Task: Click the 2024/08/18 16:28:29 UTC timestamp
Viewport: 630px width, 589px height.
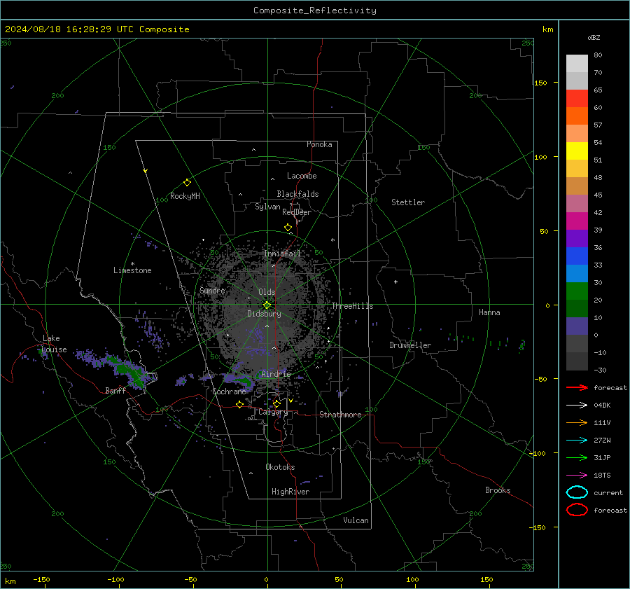Action: pos(97,29)
